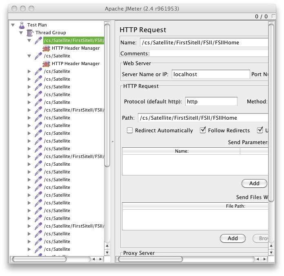Click the Name: column header in parameters table
Viewport: 284px width, 276px height.
182,151
